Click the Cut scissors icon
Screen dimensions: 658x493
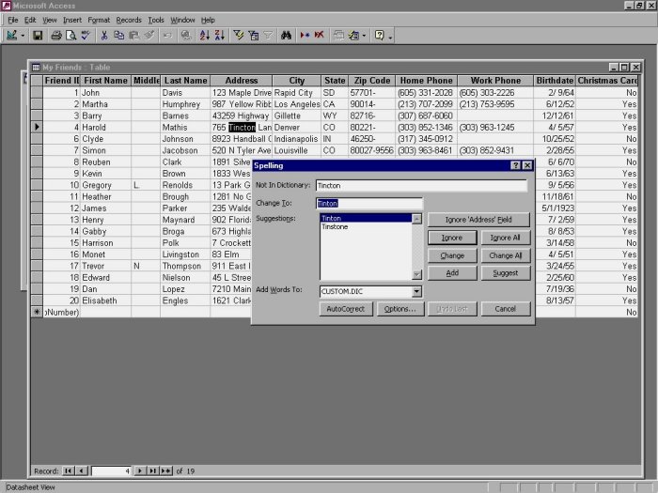coord(103,36)
